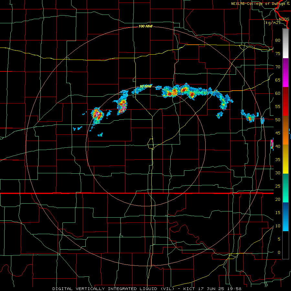Click the 0 value on the VIL scale

(x=279, y=253)
